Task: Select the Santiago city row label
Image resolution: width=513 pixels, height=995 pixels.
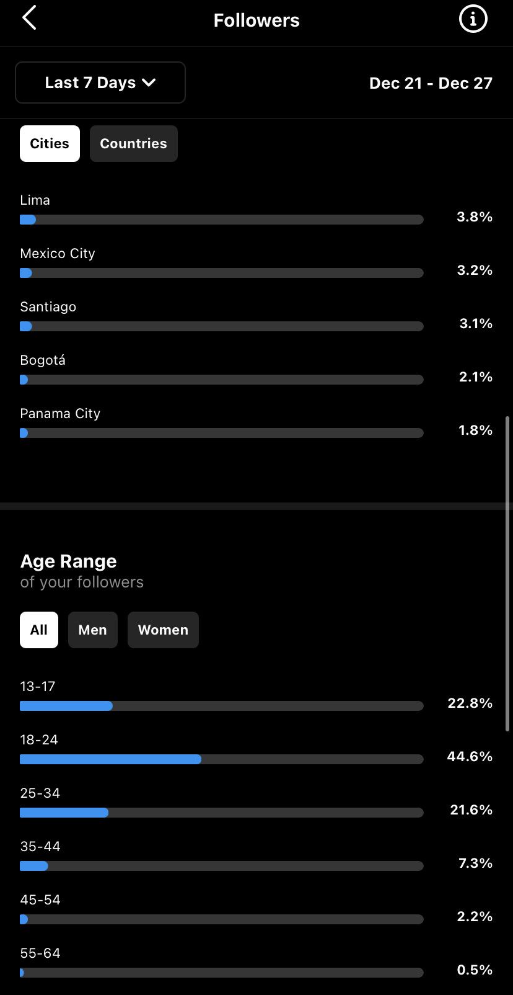Action: 48,307
